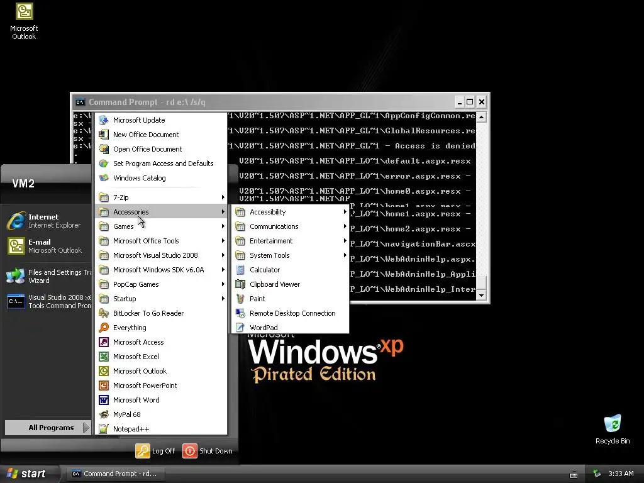Open the Communications folder entry

pos(291,226)
